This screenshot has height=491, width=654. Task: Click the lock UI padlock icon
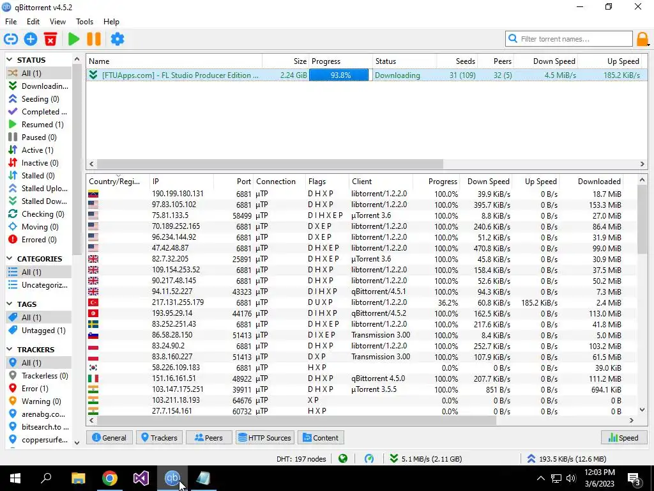pyautogui.click(x=642, y=39)
